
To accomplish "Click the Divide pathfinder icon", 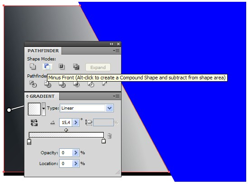I will click(x=33, y=84).
